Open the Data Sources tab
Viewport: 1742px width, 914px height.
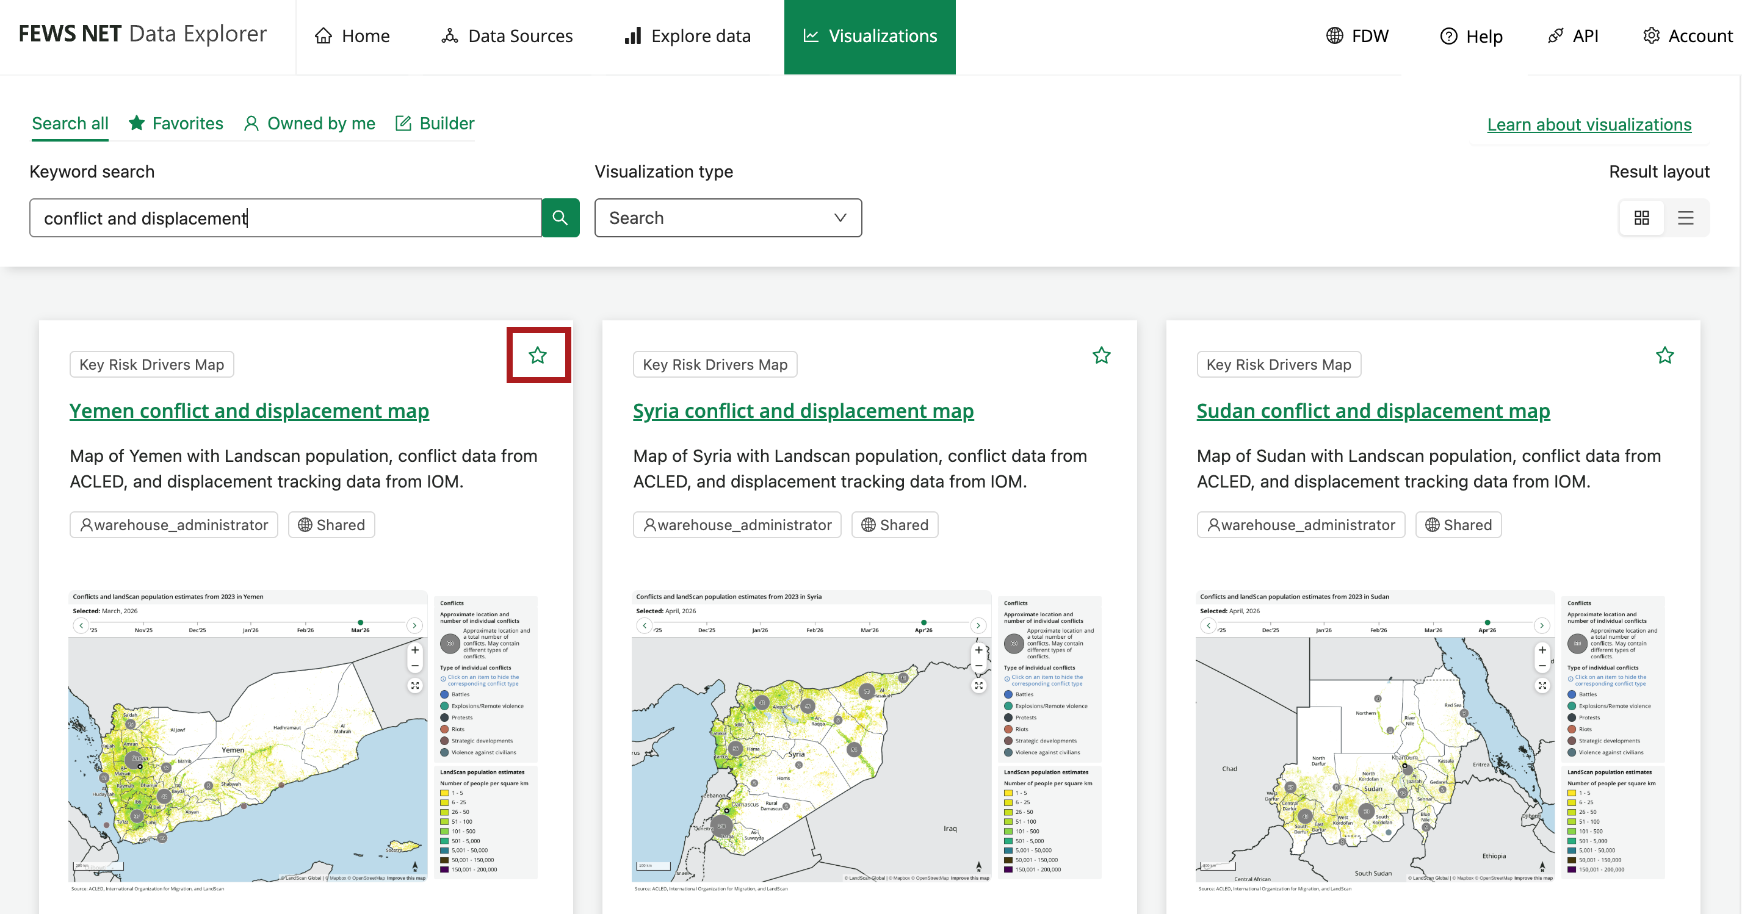point(507,36)
